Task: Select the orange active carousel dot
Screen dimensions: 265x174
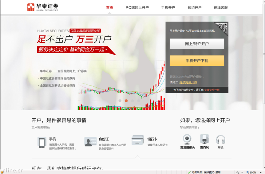Action: point(126,101)
